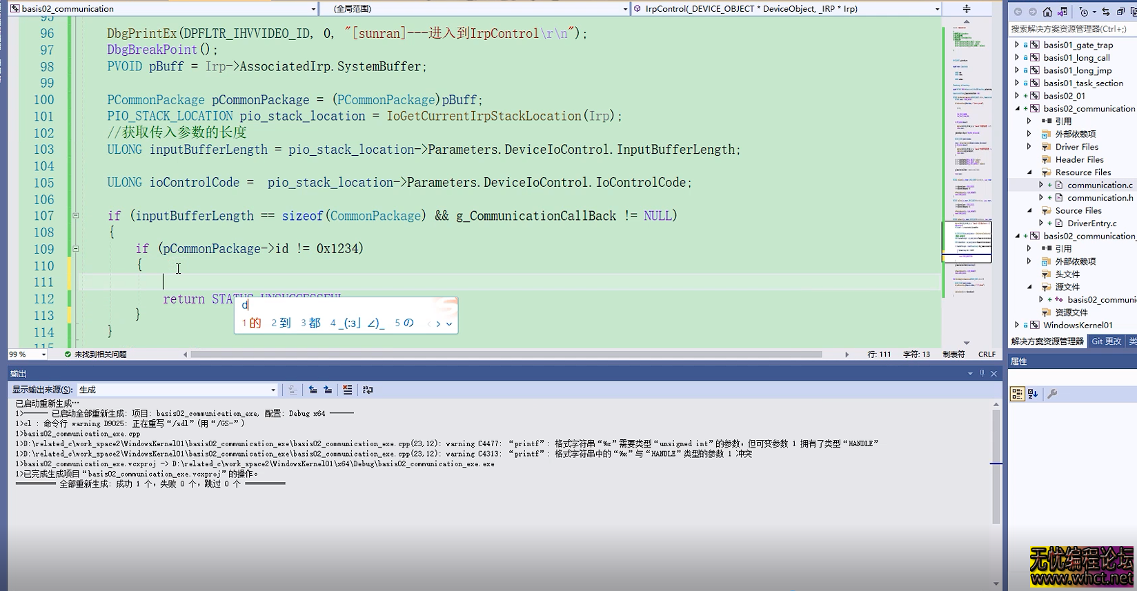Switch views using the Visual Studio icon
Screen dimensions: 1137x591
1062,12
